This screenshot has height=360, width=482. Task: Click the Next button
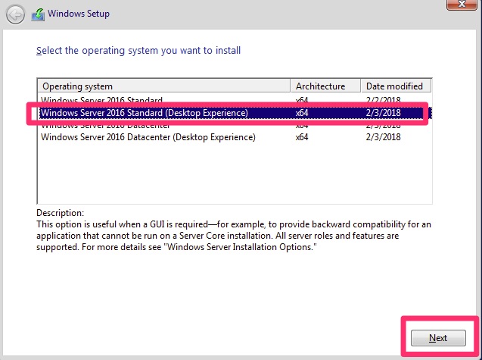coord(438,338)
